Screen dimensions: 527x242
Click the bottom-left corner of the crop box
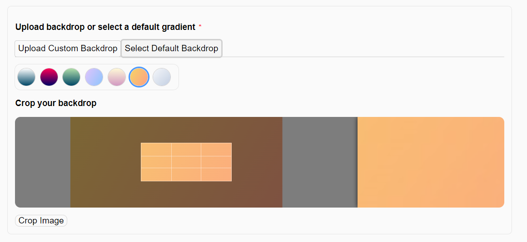(141, 181)
